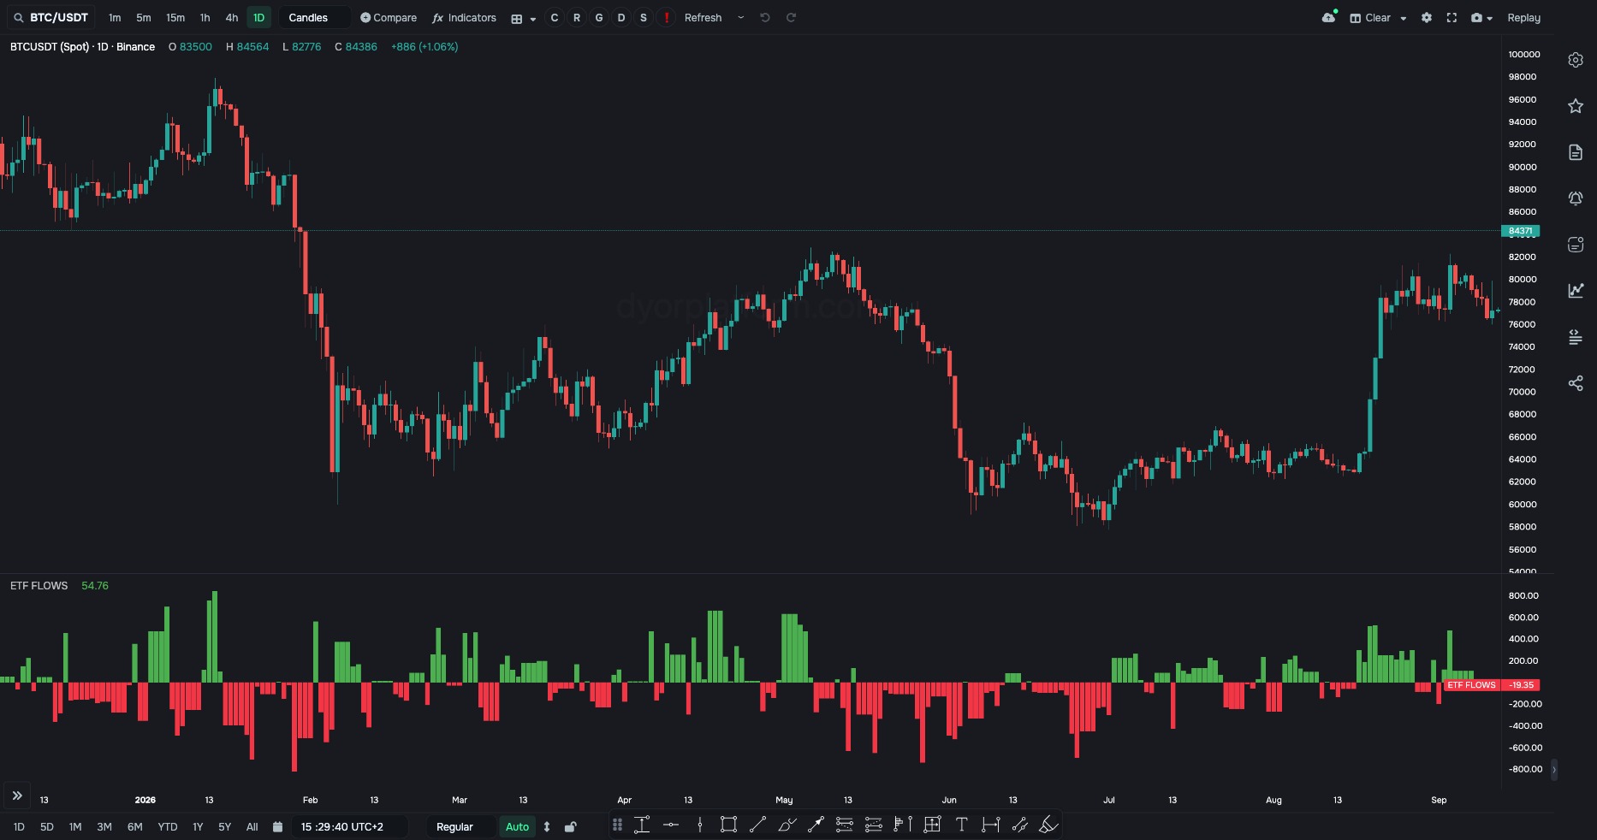Image resolution: width=1597 pixels, height=840 pixels.
Task: Toggle the D circle button
Action: click(621, 17)
